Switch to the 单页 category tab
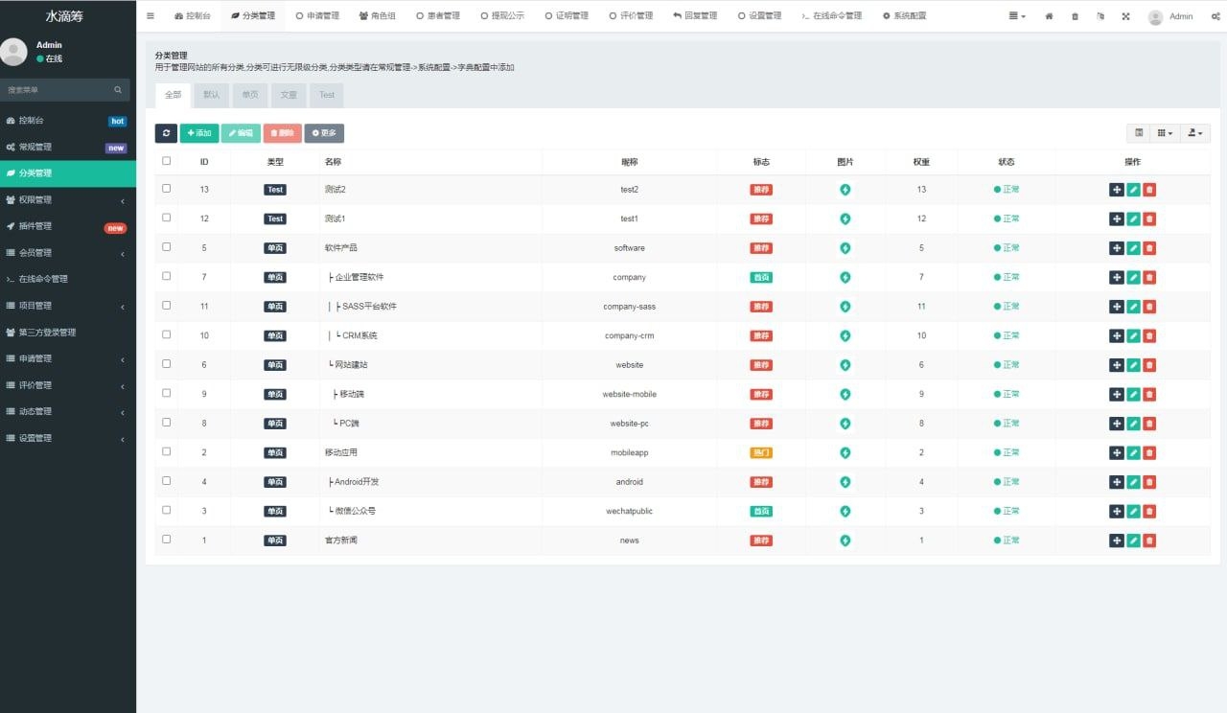The height and width of the screenshot is (713, 1227). (x=249, y=95)
